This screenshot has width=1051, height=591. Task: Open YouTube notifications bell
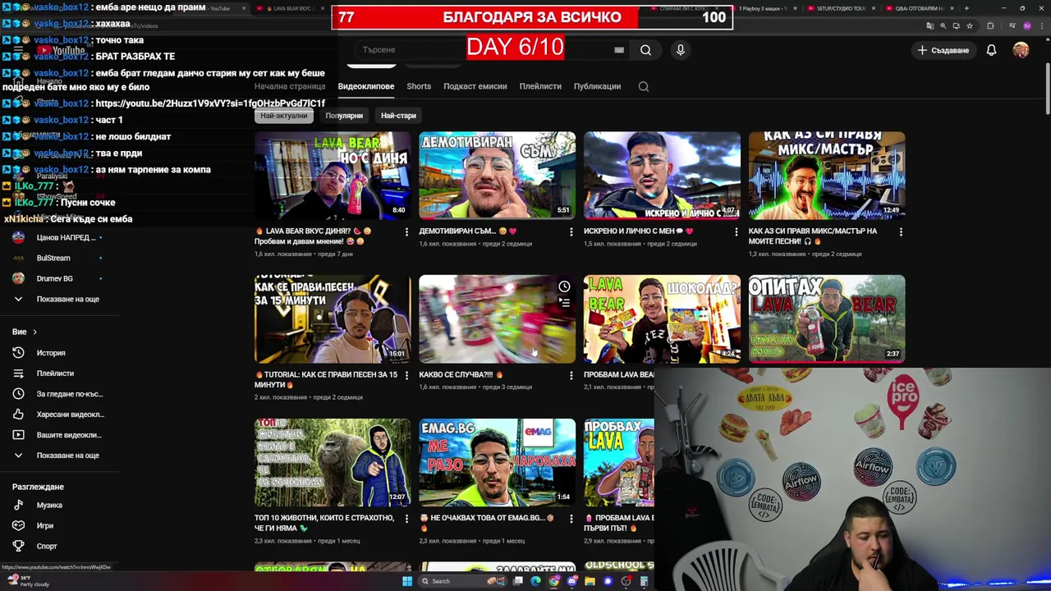pyautogui.click(x=991, y=50)
